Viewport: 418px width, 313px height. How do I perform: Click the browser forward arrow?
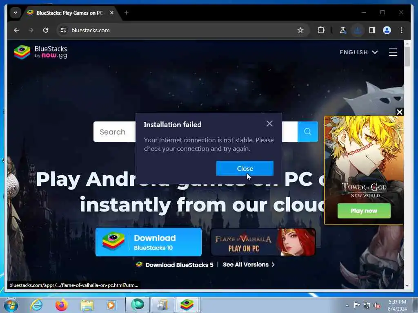pos(31,30)
